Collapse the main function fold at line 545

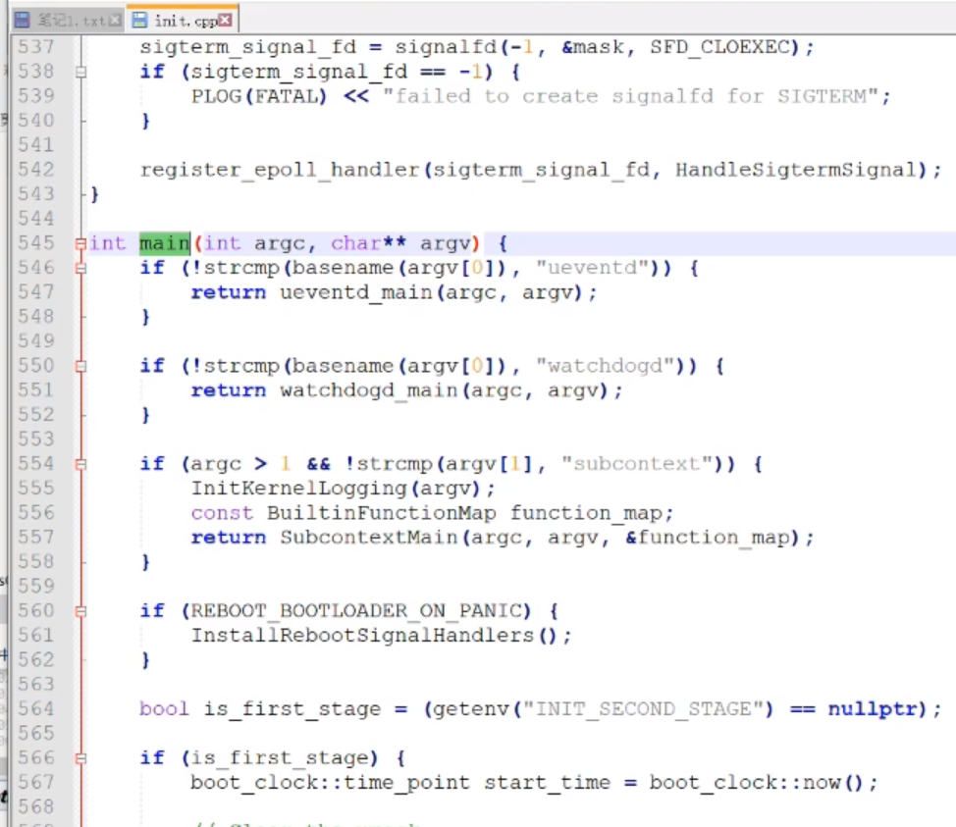pyautogui.click(x=80, y=243)
